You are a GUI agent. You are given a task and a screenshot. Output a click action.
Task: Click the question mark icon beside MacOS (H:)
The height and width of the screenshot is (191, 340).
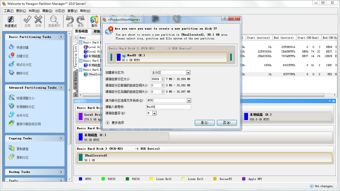(x=124, y=56)
